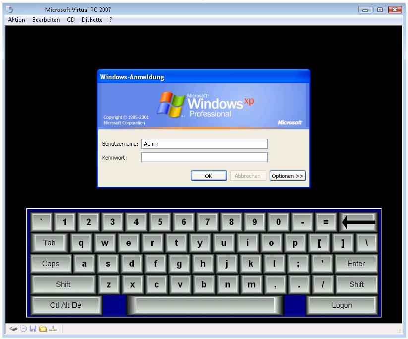The height and width of the screenshot is (339, 408).
Task: Tap the Logon key
Action: tap(342, 305)
